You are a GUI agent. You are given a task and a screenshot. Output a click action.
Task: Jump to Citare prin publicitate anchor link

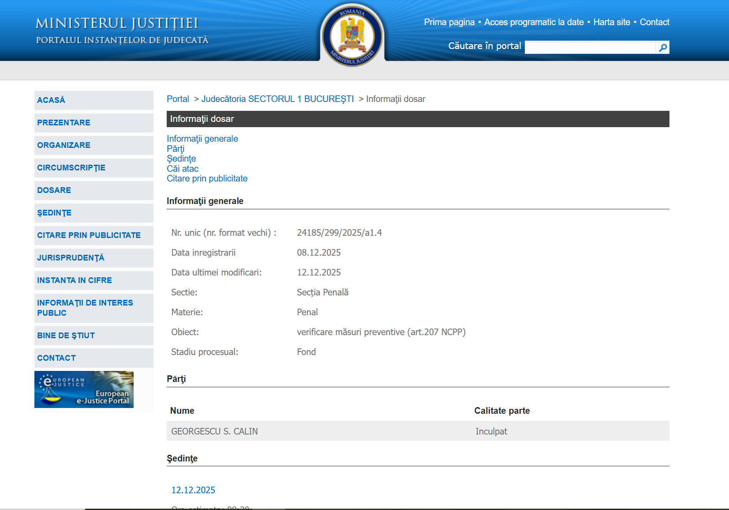[x=207, y=178]
